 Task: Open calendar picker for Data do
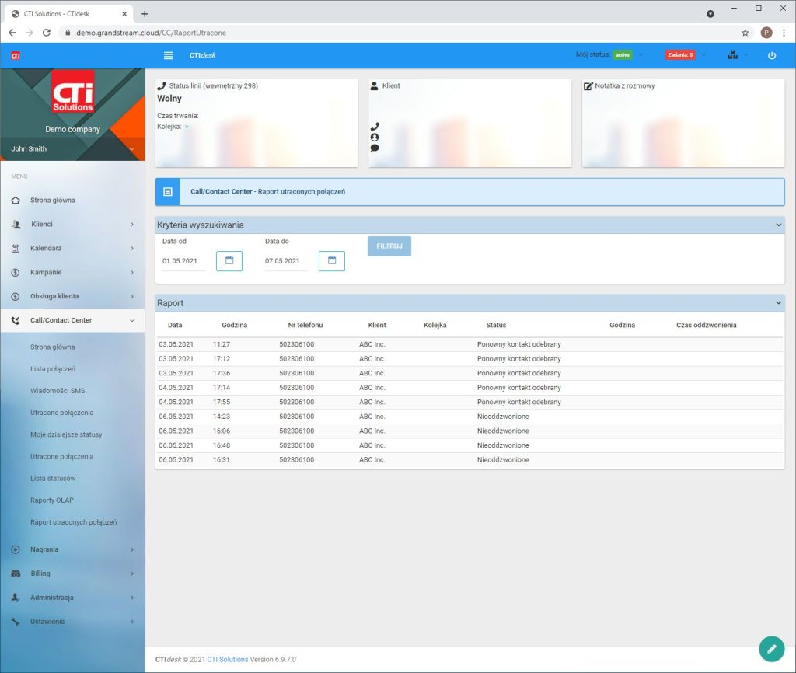331,261
